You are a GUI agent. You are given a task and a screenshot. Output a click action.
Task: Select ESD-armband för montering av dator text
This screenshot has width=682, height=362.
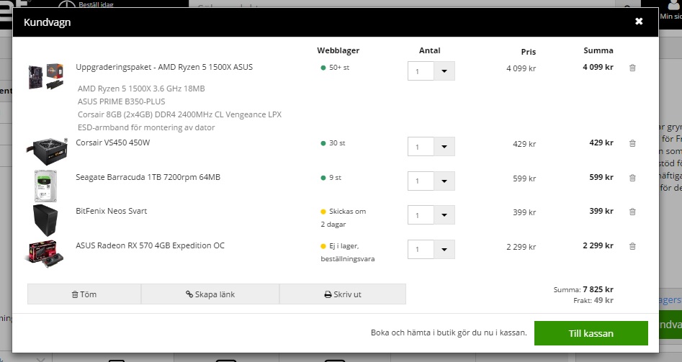146,127
